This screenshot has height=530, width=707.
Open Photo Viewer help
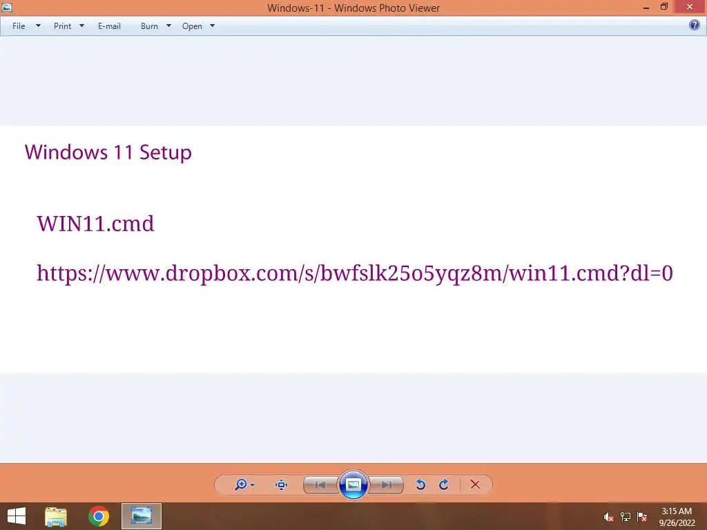click(695, 26)
